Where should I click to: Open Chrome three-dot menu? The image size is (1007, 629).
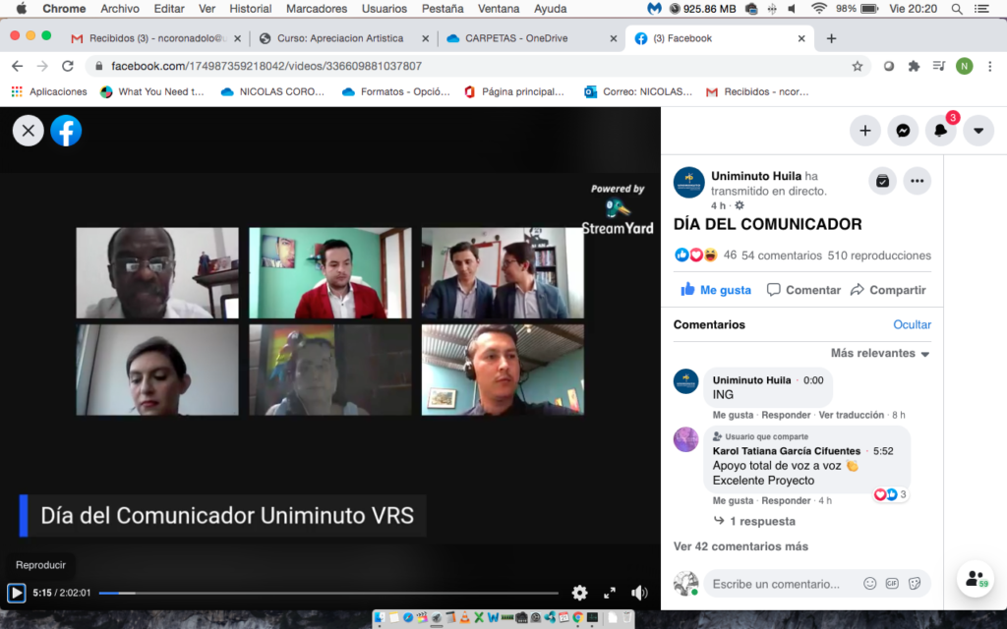click(989, 66)
